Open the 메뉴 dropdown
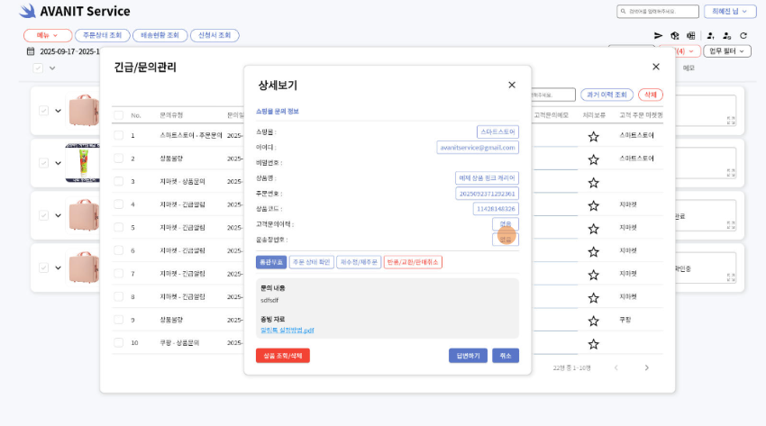Screen dimensions: 766x426 click(47, 35)
